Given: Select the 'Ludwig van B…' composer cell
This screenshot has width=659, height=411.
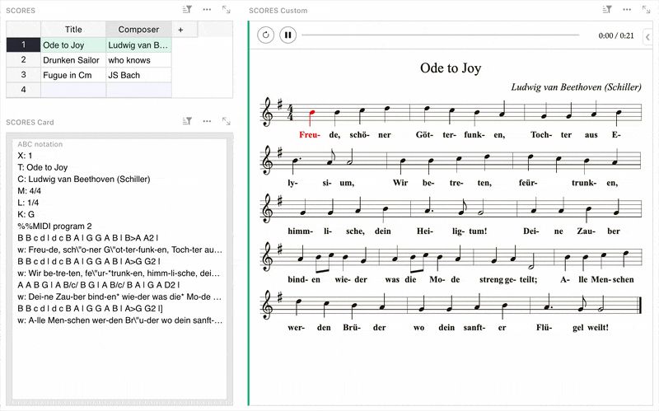Looking at the screenshot, I should coord(138,45).
